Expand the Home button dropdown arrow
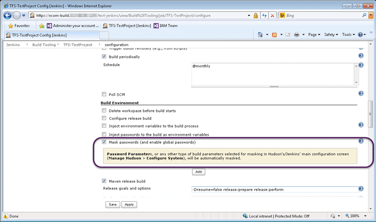This screenshot has width=376, height=222. pyautogui.click(x=267, y=35)
